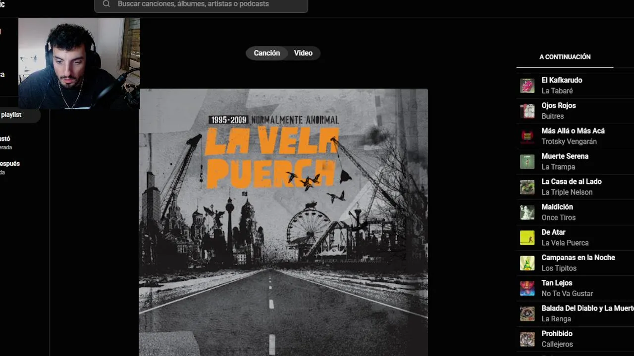Click the playlist button in sidebar
Screen dimensions: 634x356
[x=20, y=115]
